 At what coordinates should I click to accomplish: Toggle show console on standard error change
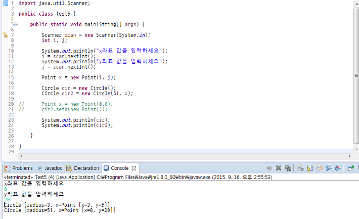(x=338, y=168)
